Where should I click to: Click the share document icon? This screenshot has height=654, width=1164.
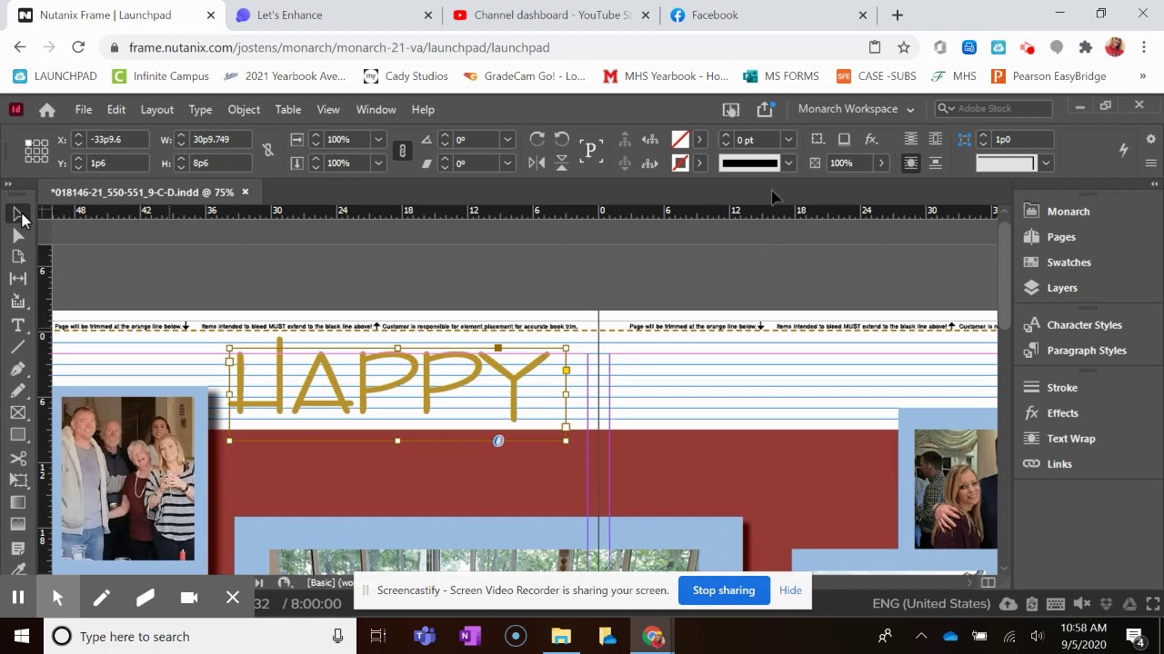click(x=764, y=109)
